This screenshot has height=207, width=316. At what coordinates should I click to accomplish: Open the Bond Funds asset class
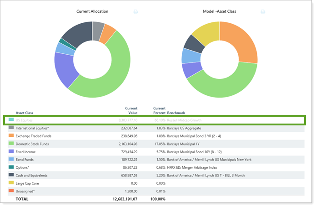coord(27,160)
